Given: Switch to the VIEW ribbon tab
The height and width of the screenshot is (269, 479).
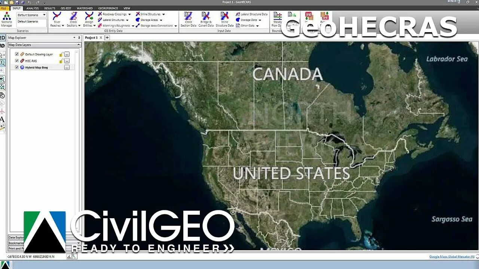Looking at the screenshot, I should click(127, 8).
